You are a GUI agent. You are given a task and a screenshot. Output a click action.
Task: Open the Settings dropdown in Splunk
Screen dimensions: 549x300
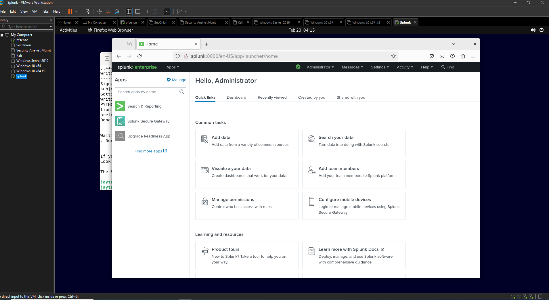pos(380,67)
